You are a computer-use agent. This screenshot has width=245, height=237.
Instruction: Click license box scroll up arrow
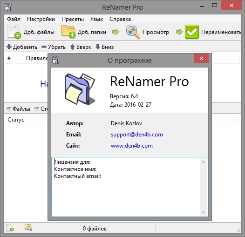point(203,162)
